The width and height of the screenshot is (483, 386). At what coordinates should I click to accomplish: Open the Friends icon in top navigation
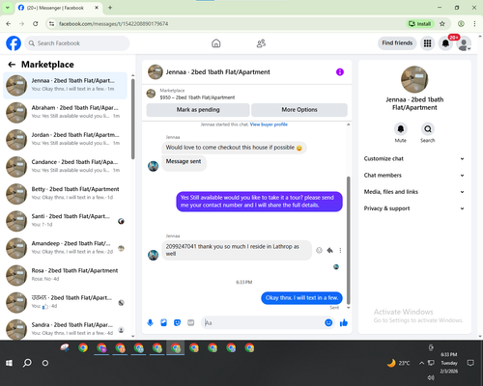tap(261, 43)
